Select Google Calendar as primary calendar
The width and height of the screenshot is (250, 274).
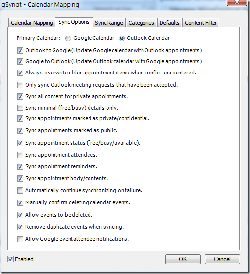point(68,38)
